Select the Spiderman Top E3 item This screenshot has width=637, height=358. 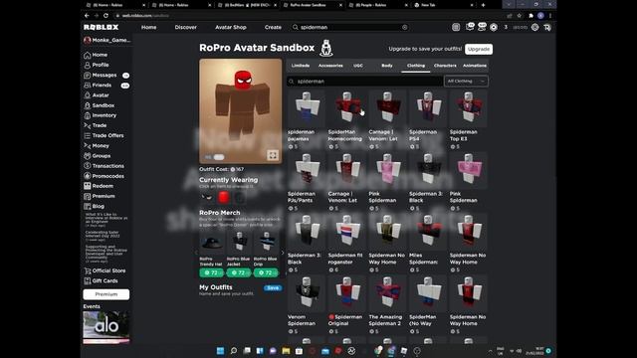(x=468, y=119)
